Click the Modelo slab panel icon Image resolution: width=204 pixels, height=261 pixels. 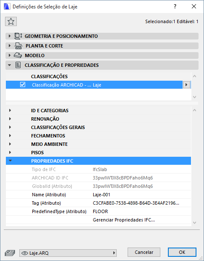point(18,55)
